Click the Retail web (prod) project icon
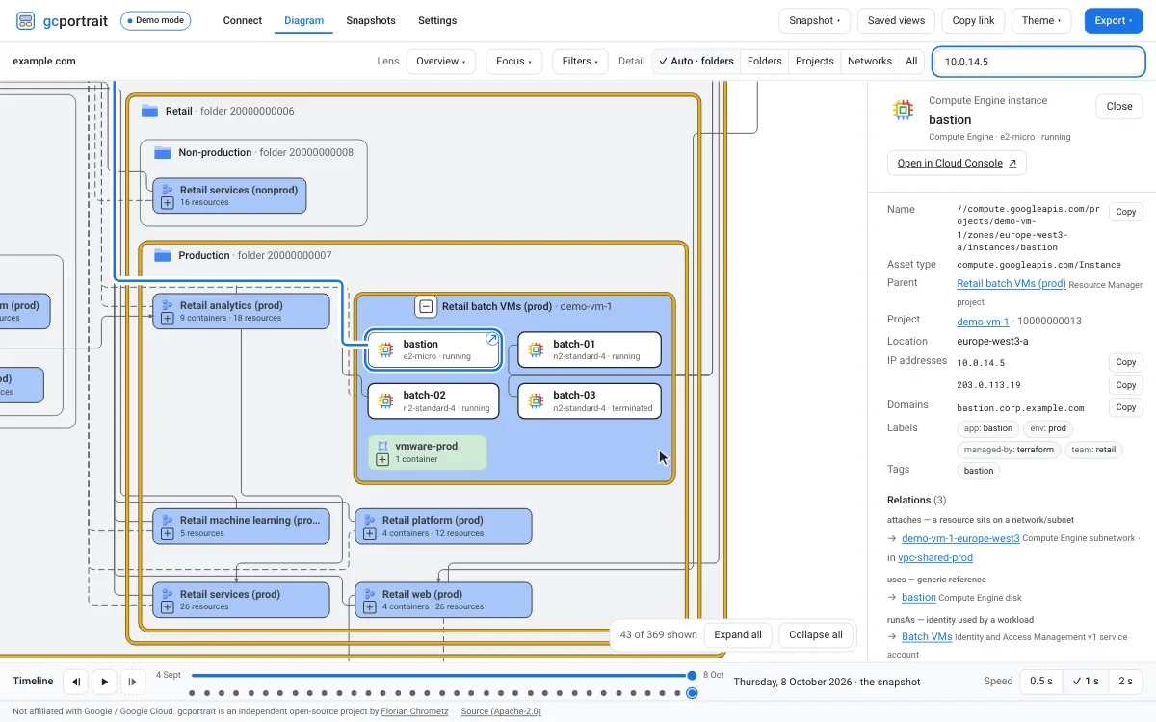Viewport: 1156px width, 722px height. click(x=369, y=594)
